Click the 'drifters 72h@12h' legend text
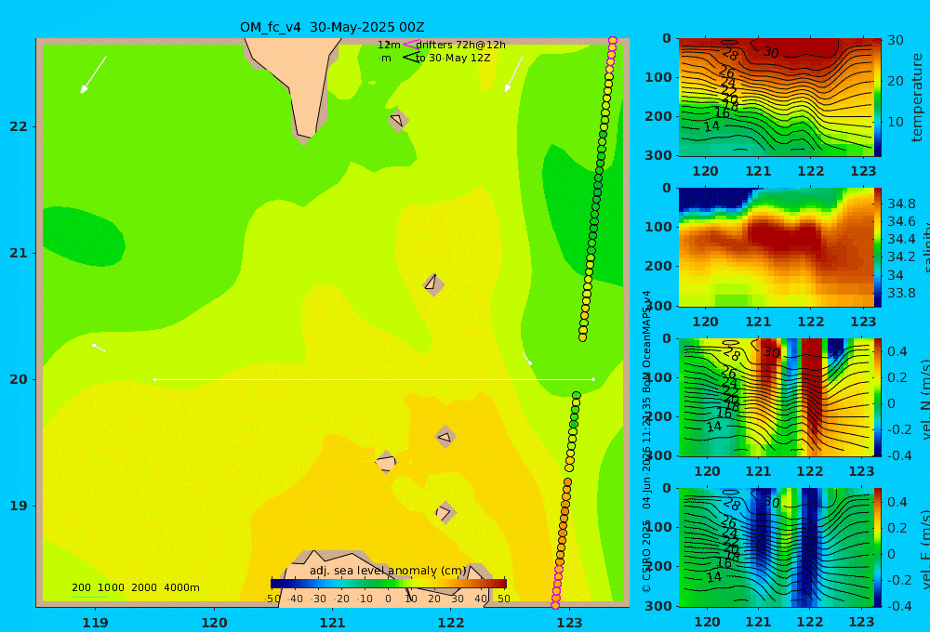 (461, 45)
